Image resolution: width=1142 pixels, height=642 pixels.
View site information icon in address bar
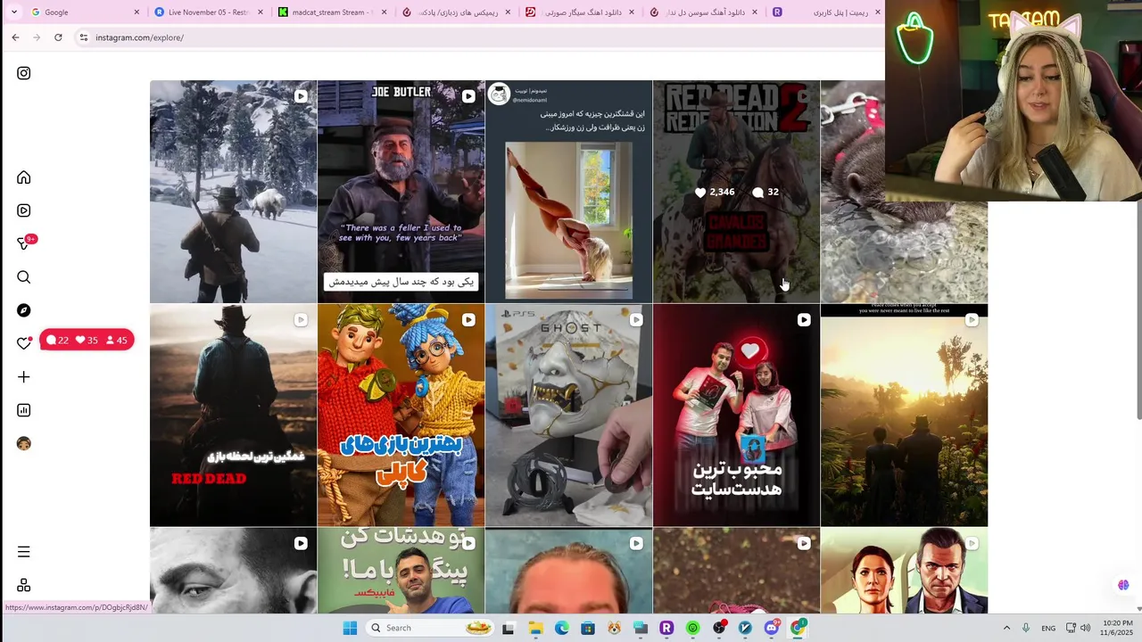83,37
